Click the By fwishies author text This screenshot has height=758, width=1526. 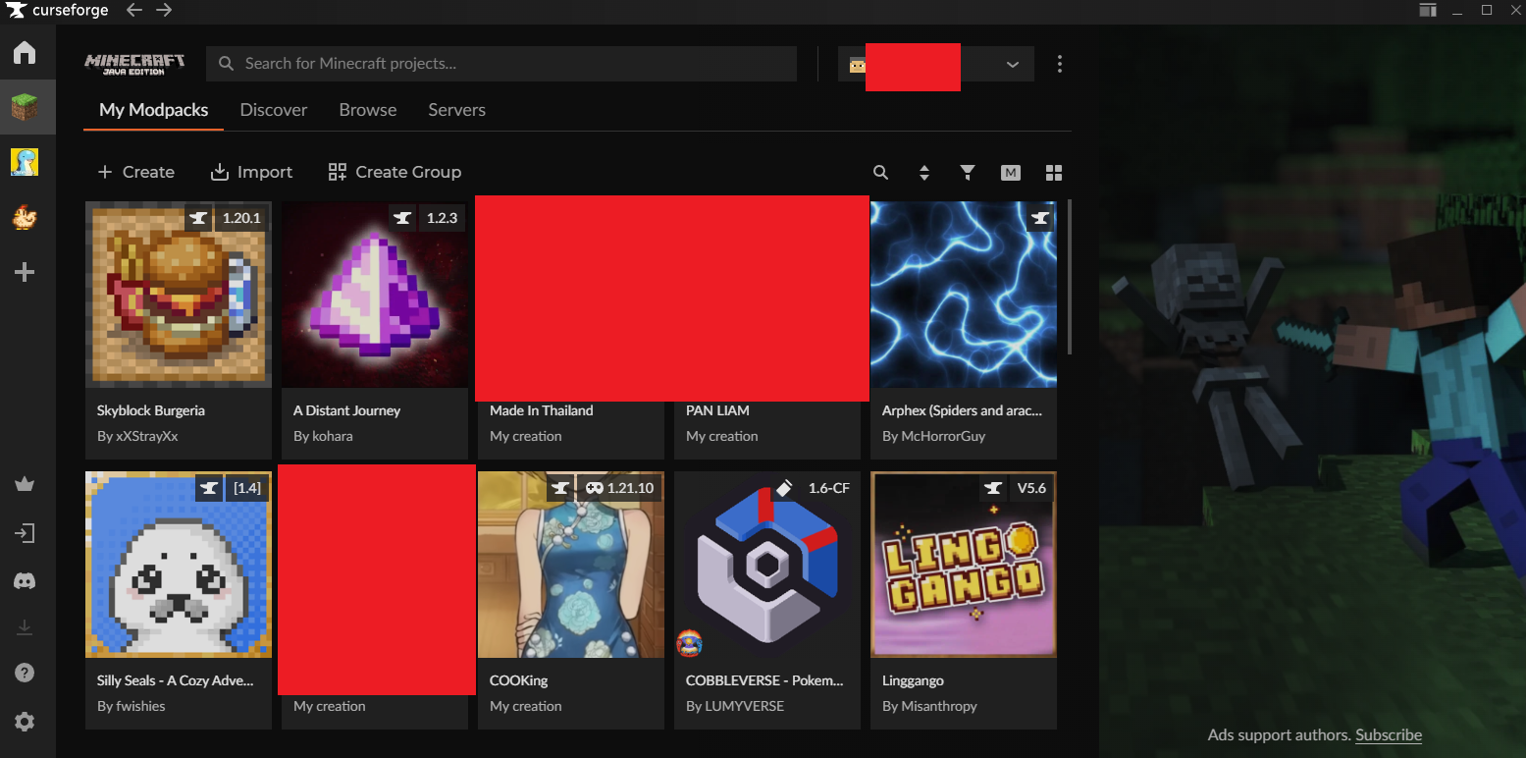[x=132, y=706]
